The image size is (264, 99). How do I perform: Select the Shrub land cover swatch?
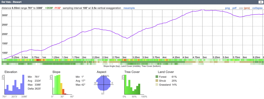[157, 81]
